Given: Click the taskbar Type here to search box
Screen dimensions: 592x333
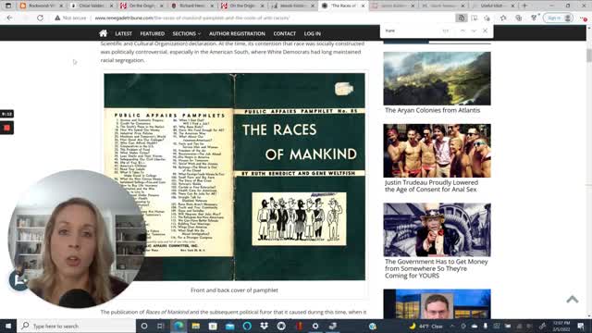Looking at the screenshot, I should point(77,326).
